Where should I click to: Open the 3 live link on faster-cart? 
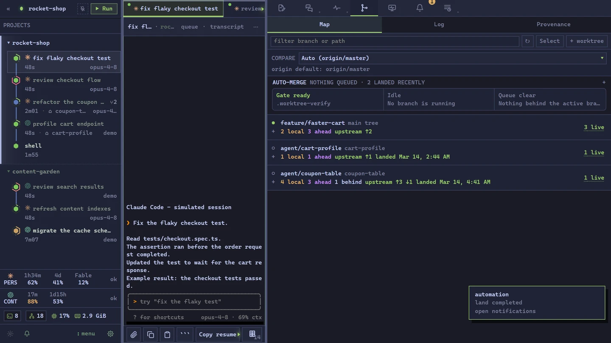pos(594,127)
